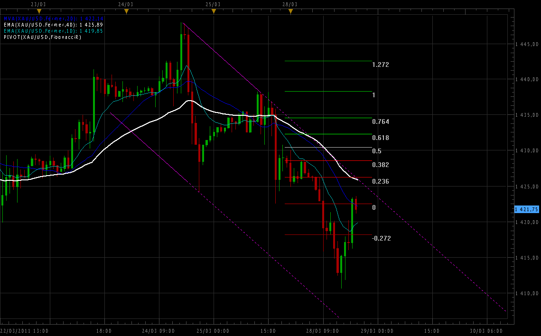The width and height of the screenshot is (541, 336).
Task: Click the 24/03 orange day marker triangle
Action: (x=125, y=11)
